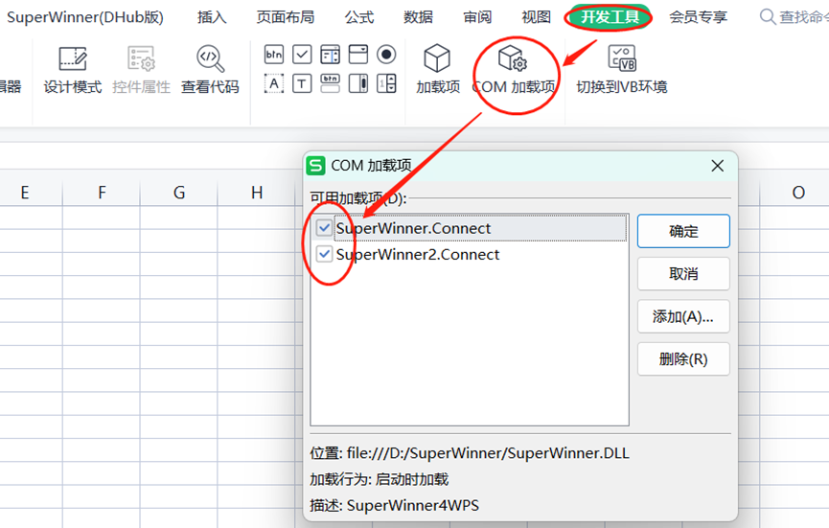Click the 查找命令 search magnifier

(767, 17)
